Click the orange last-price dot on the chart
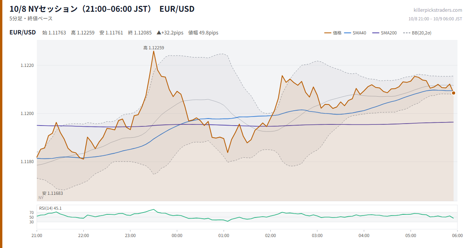Screen dimensions: 470x248 [x=454, y=93]
